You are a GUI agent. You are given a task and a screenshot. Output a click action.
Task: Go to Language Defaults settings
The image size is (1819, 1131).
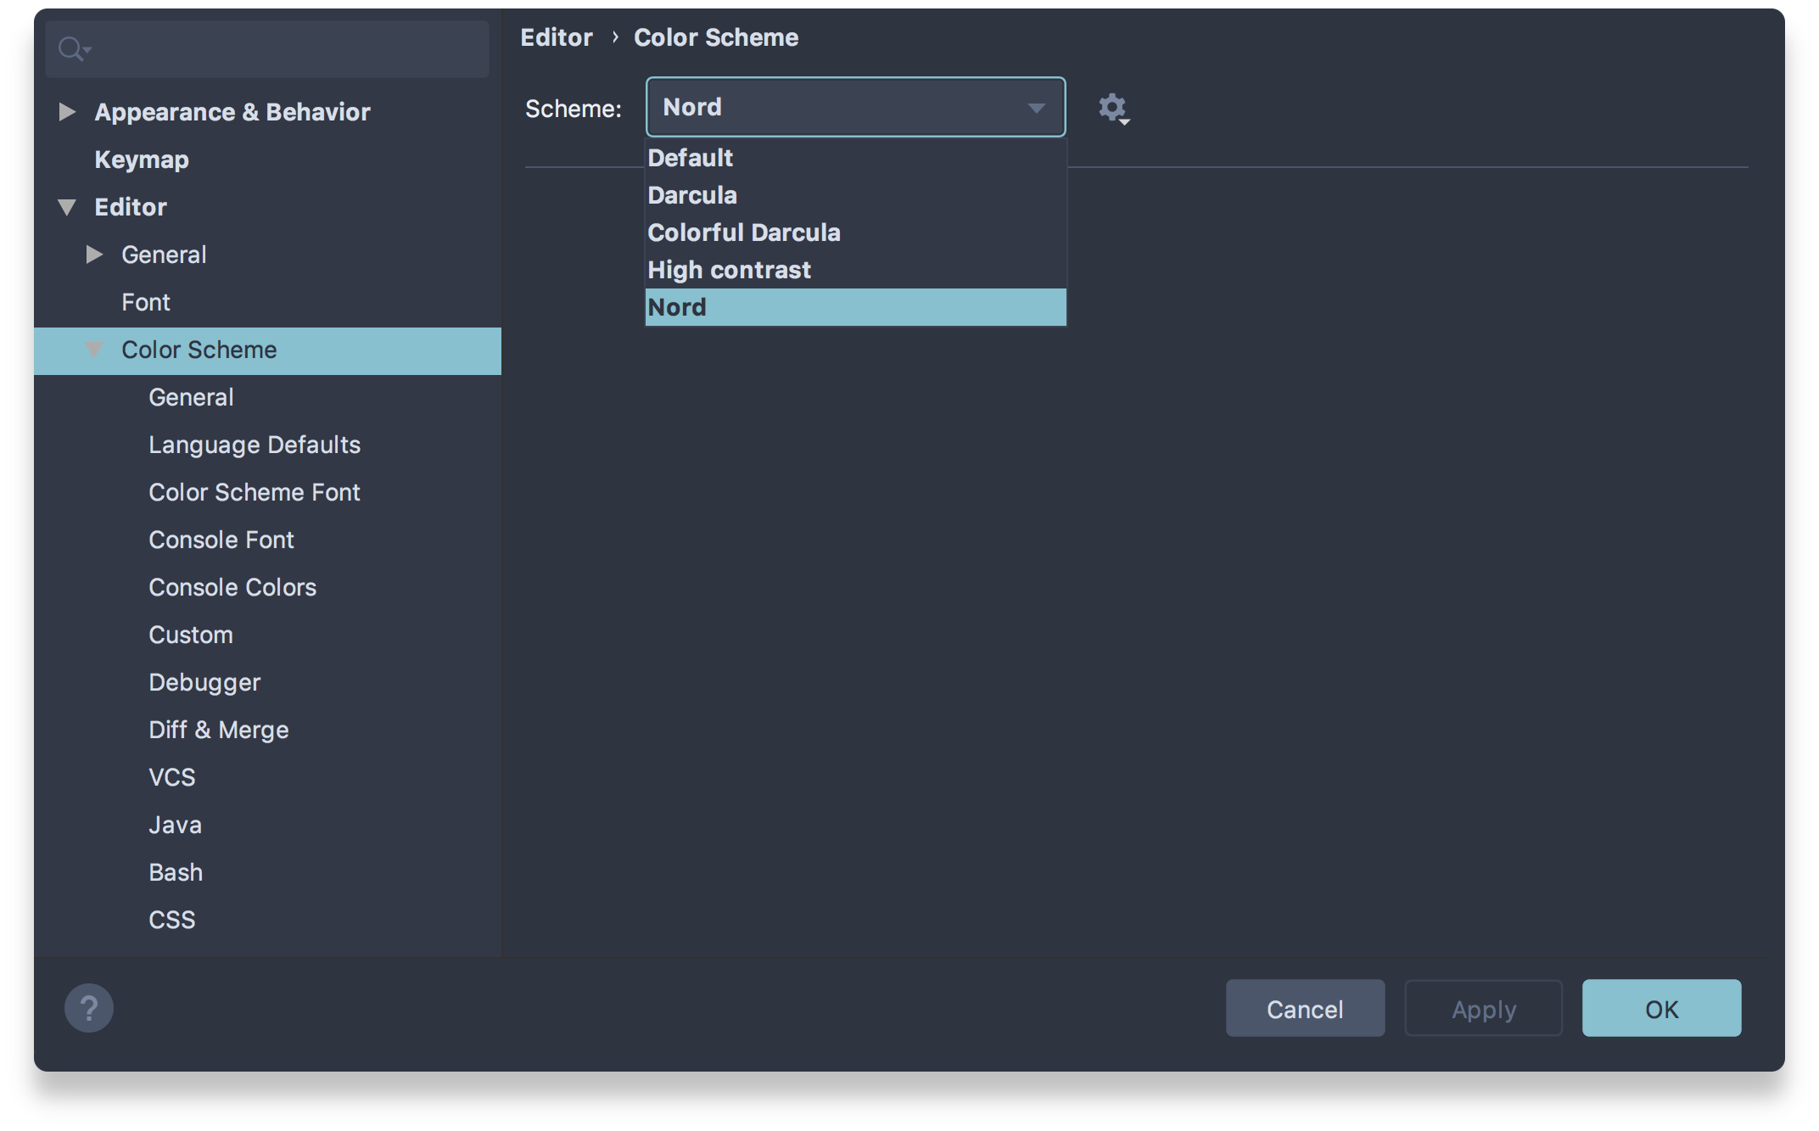pos(255,445)
